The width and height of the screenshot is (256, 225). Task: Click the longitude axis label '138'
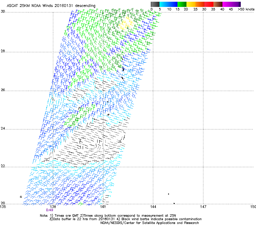[53, 207]
